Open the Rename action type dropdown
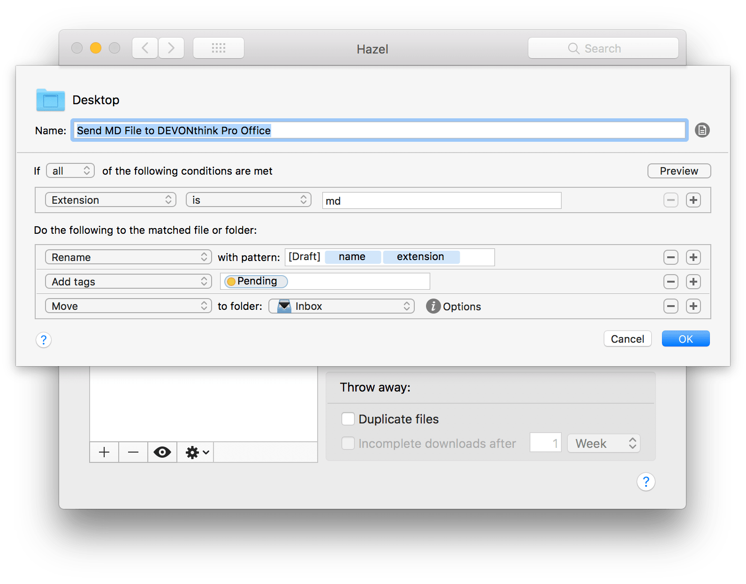Screen dimensions: 746x584 coord(128,257)
